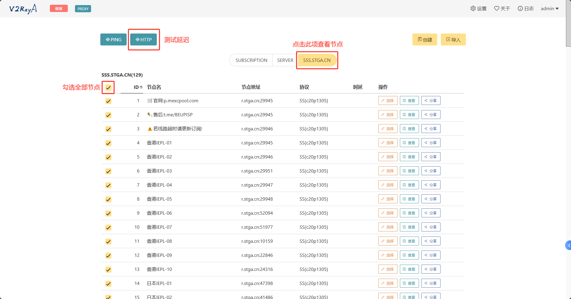Open the About page with heart icon
The width and height of the screenshot is (571, 299).
coord(502,9)
